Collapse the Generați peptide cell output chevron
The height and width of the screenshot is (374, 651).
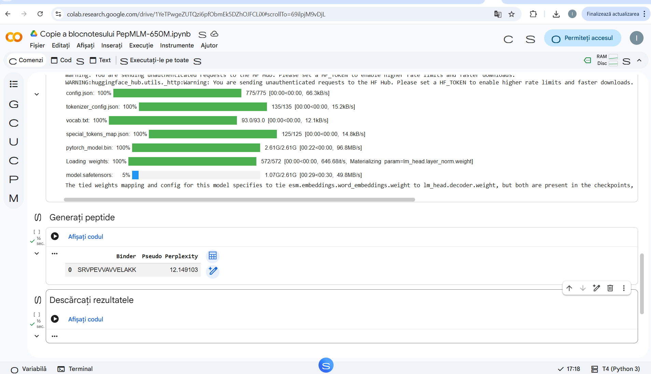pyautogui.click(x=37, y=253)
